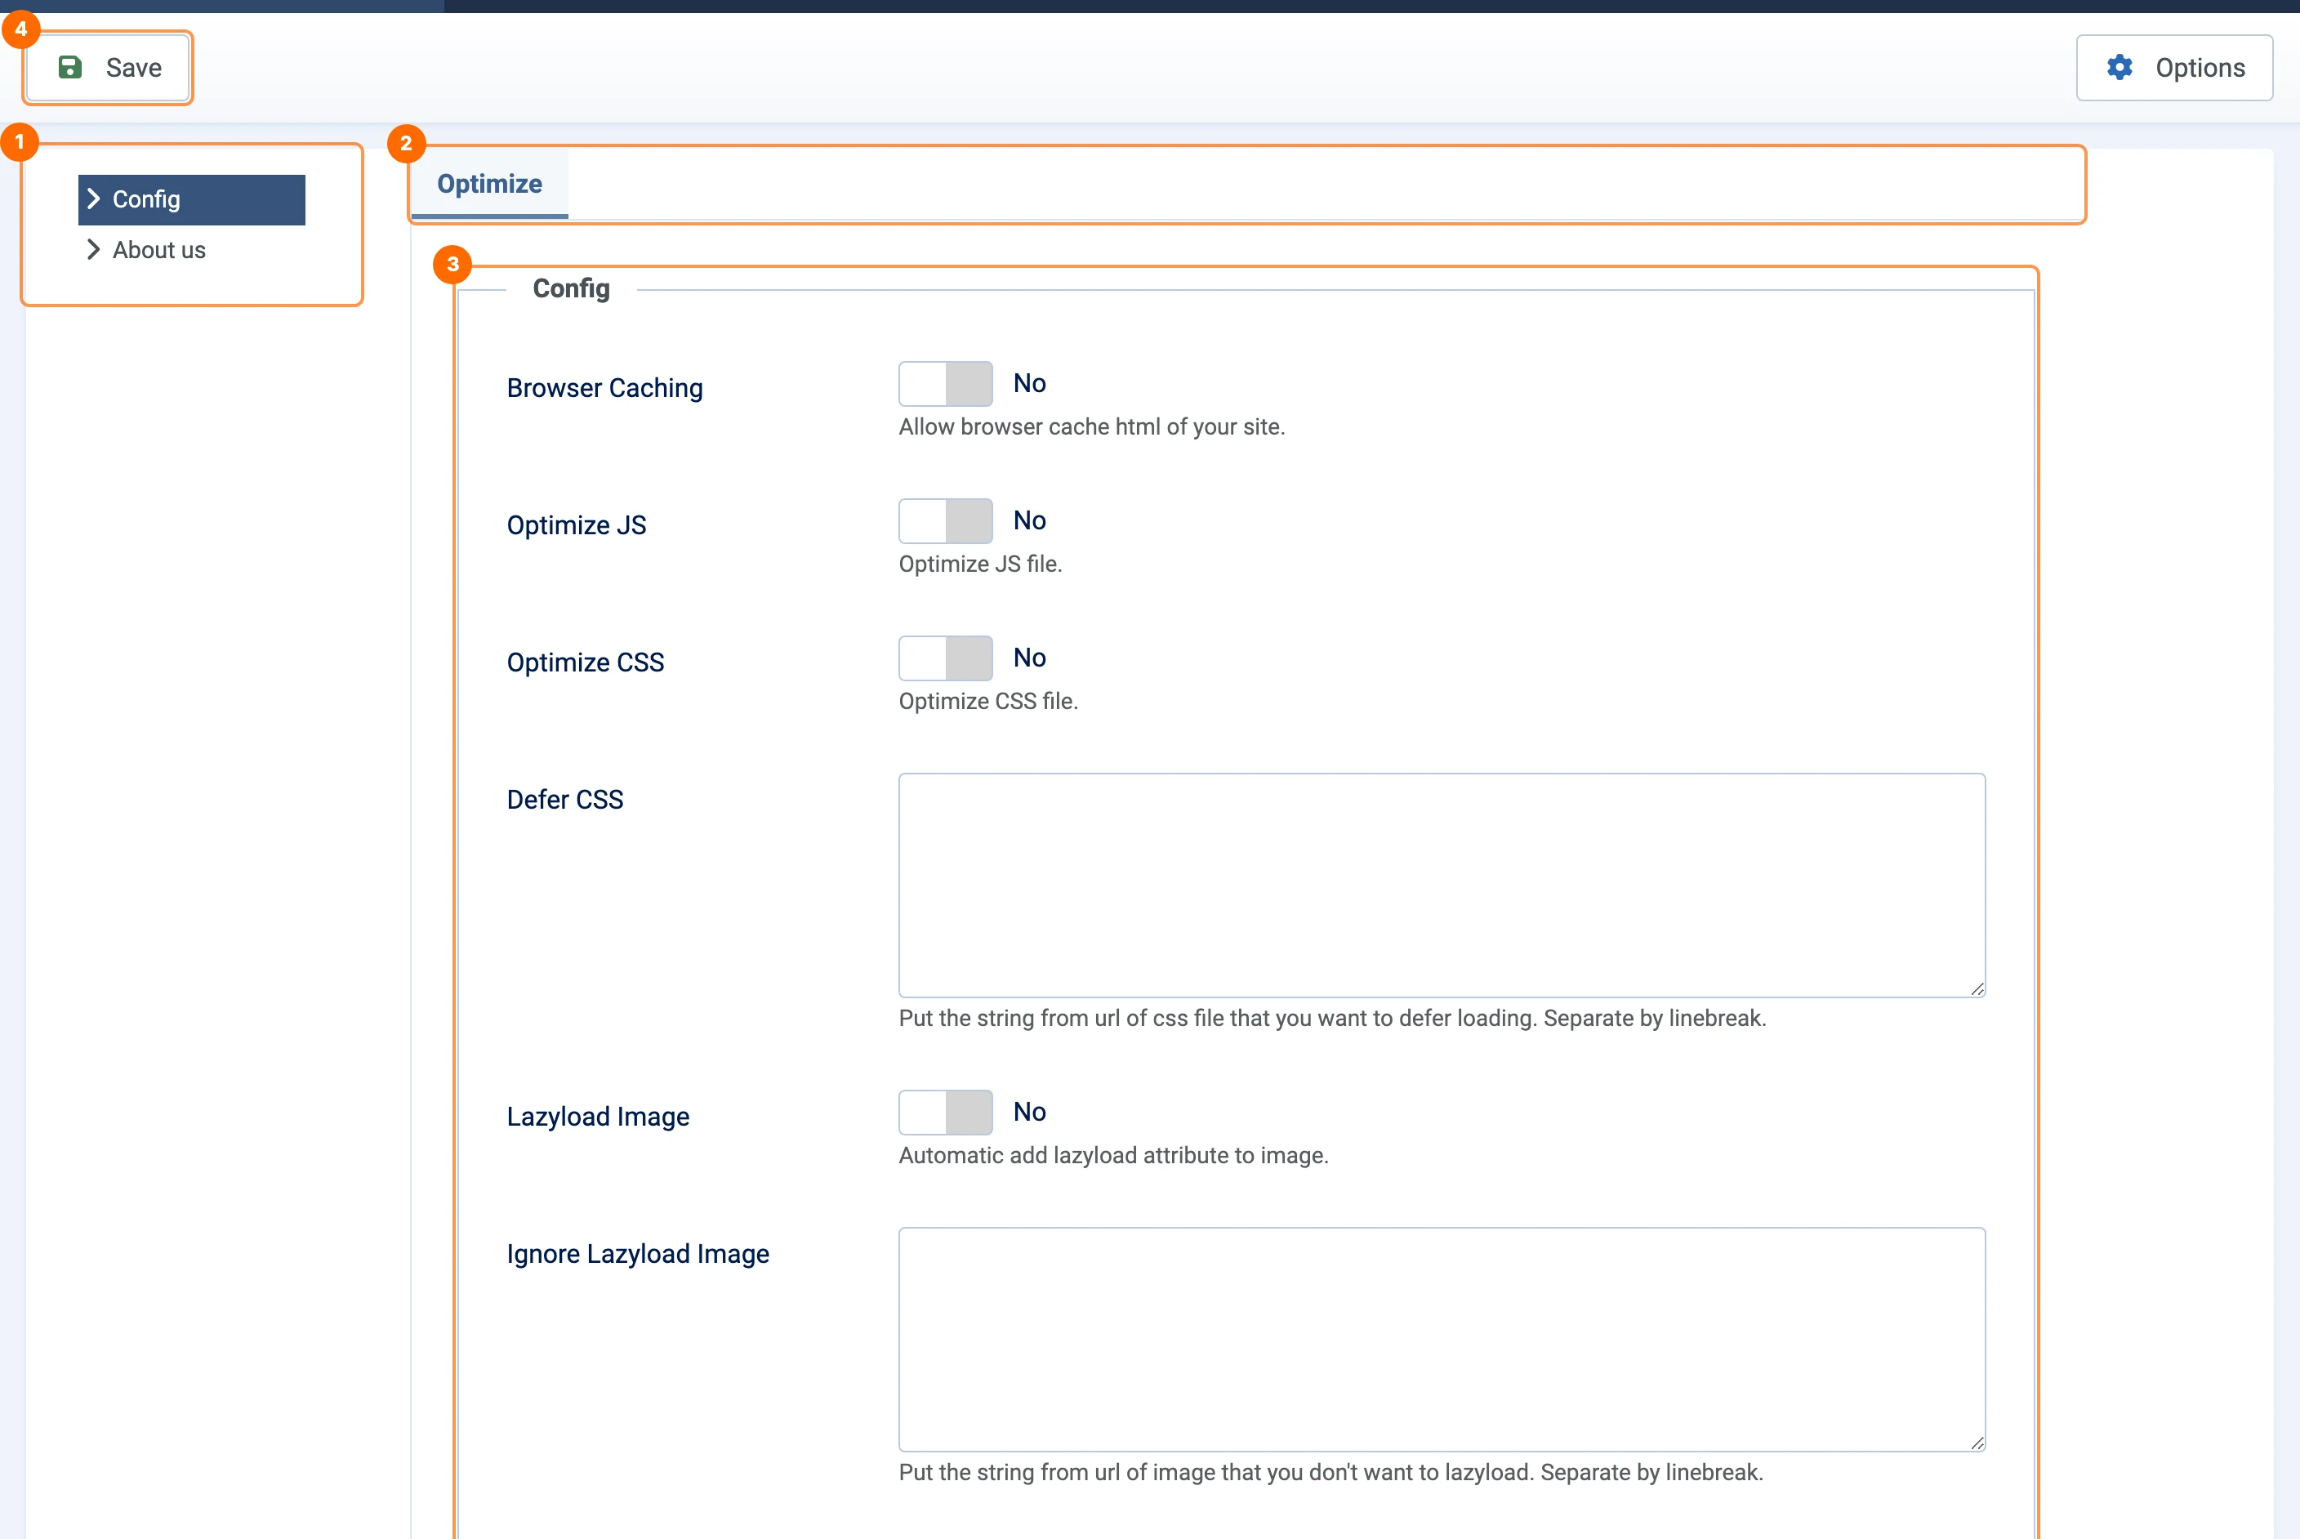2300x1539 pixels.
Task: Turn on the Optimize CSS switch
Action: click(x=945, y=658)
